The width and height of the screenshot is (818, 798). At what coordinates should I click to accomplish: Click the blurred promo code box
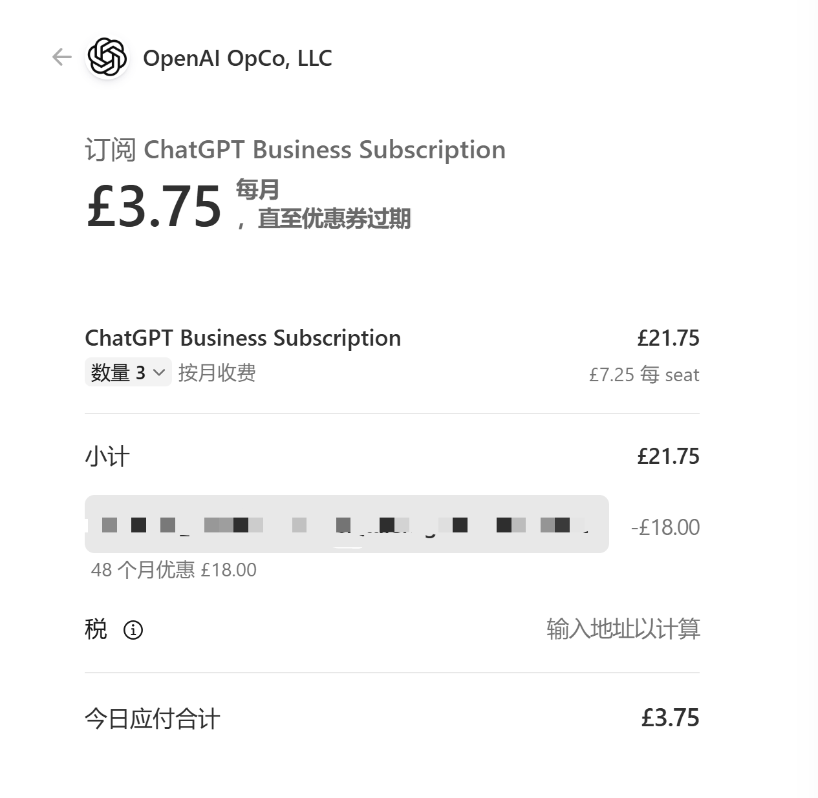(347, 524)
